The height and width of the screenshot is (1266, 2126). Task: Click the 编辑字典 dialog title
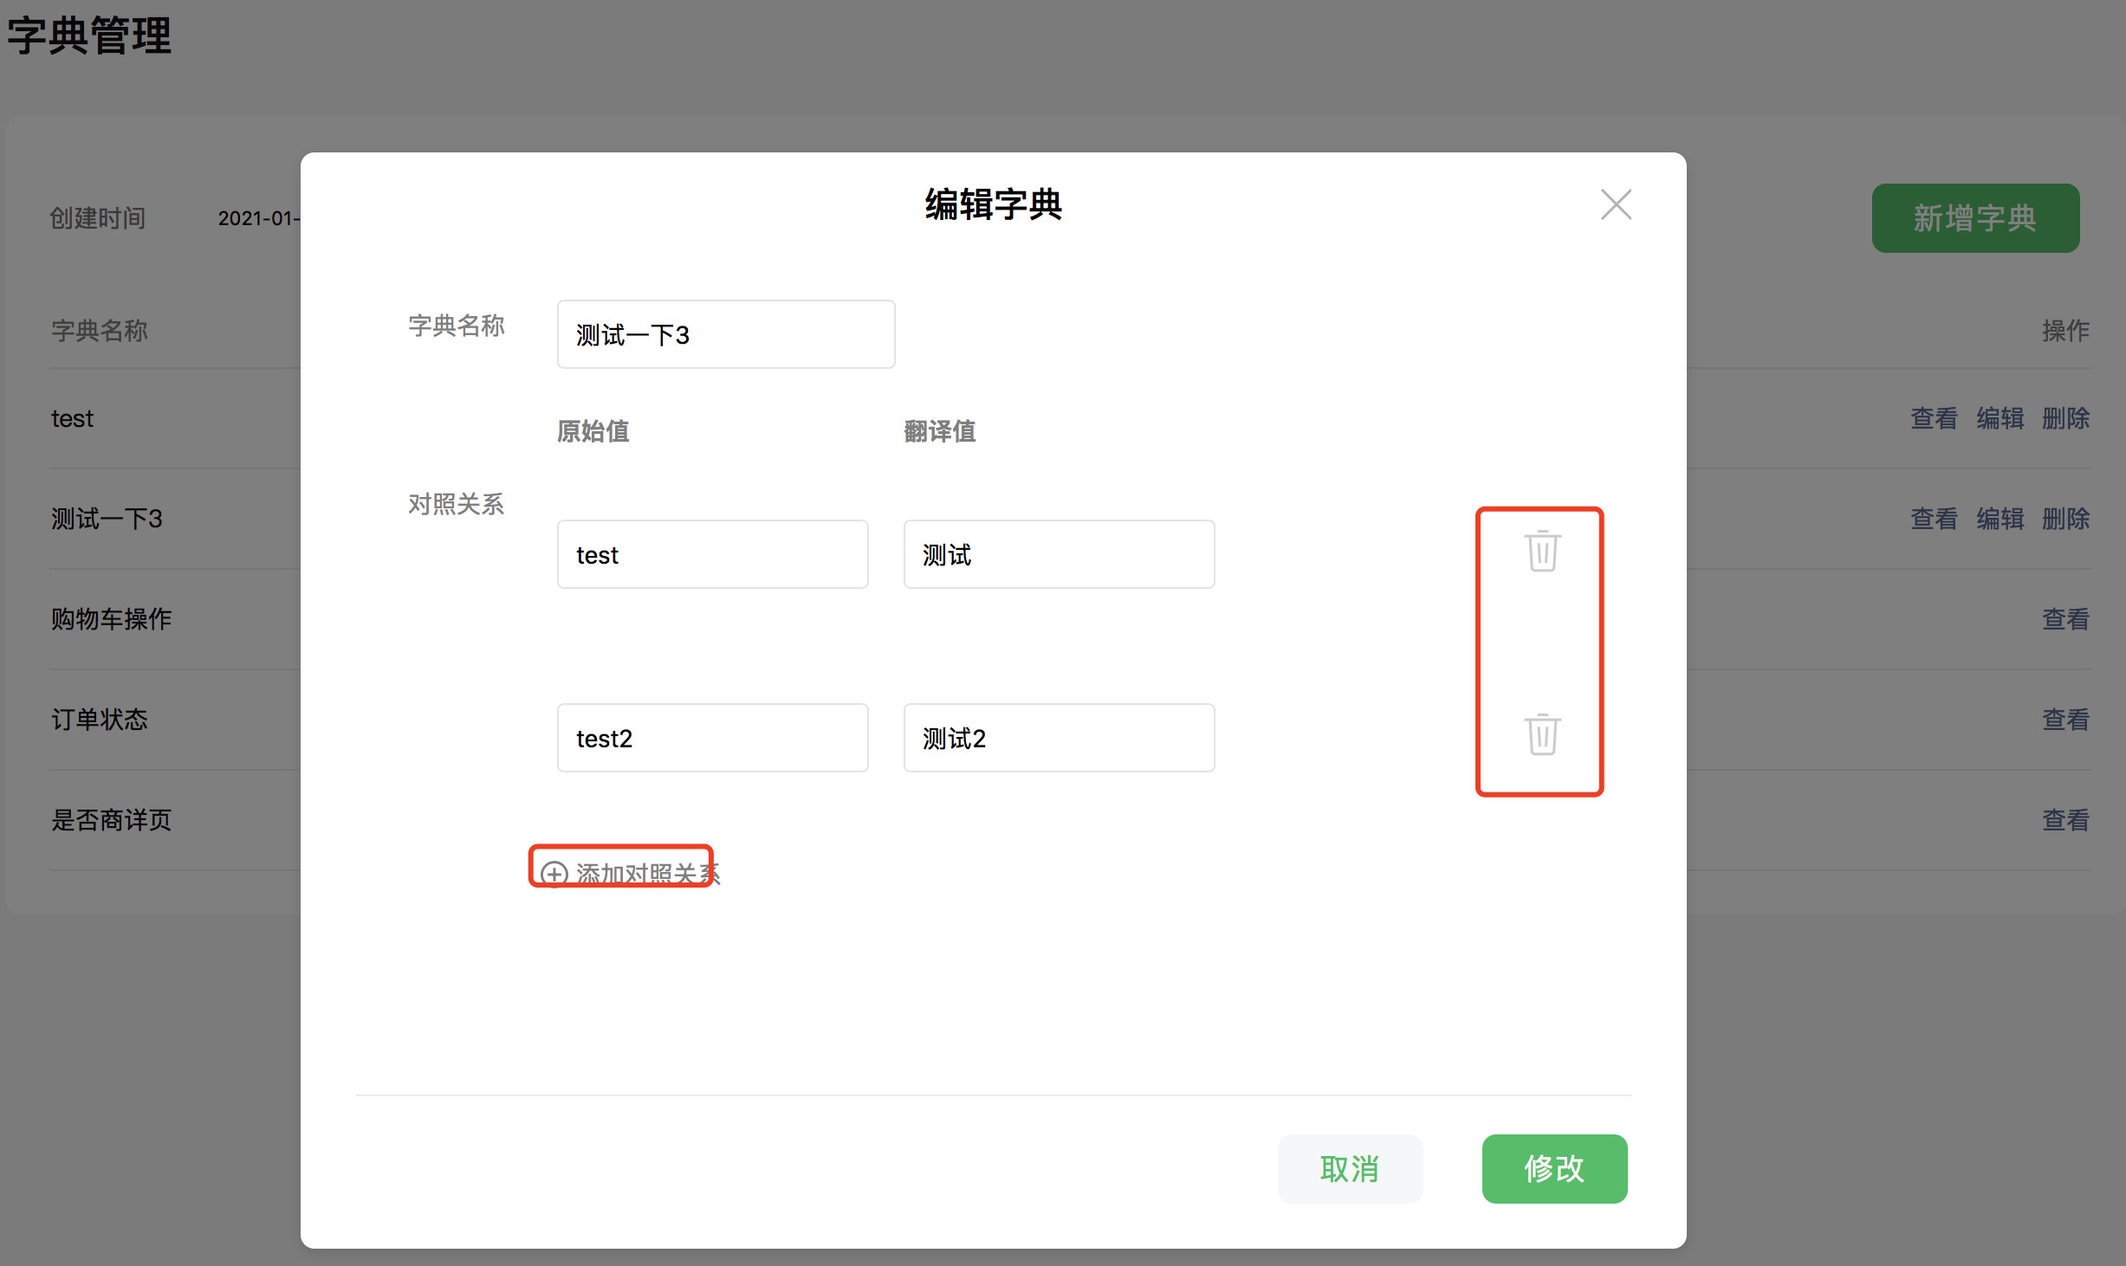[993, 204]
